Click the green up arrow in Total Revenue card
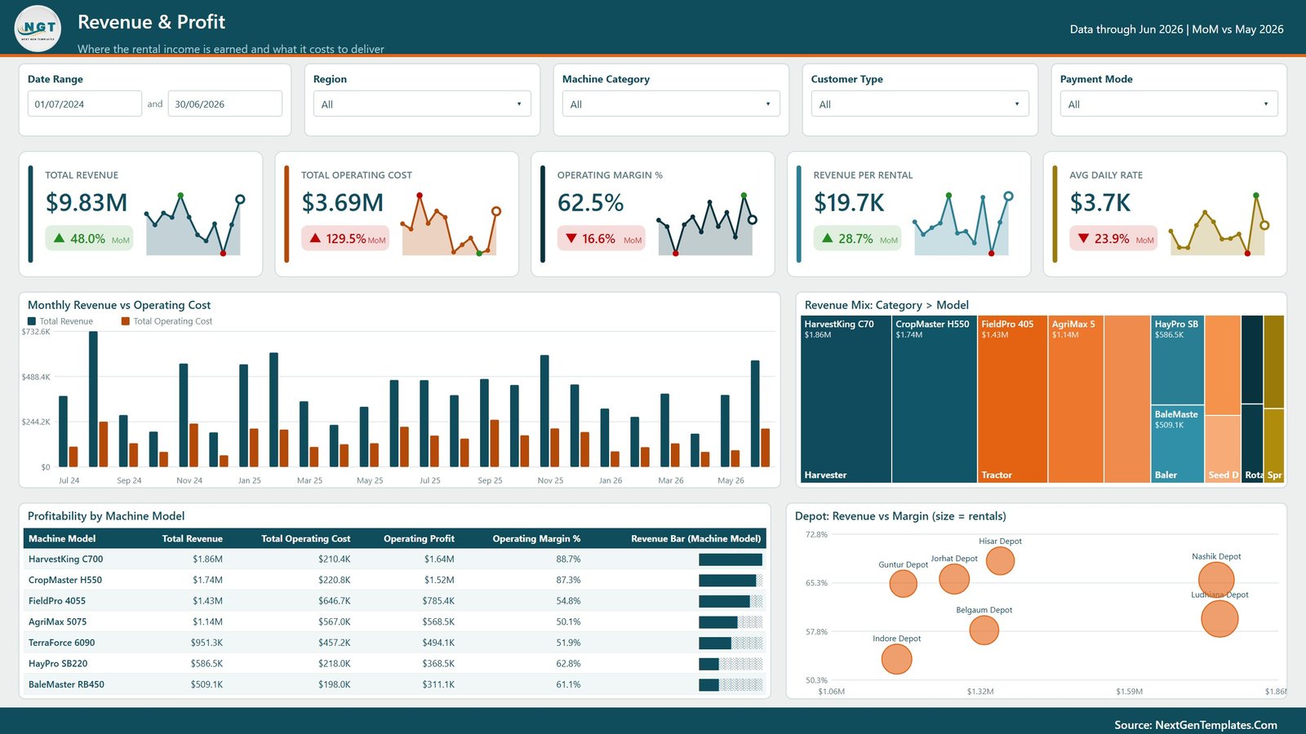Image resolution: width=1306 pixels, height=734 pixels. tap(59, 238)
